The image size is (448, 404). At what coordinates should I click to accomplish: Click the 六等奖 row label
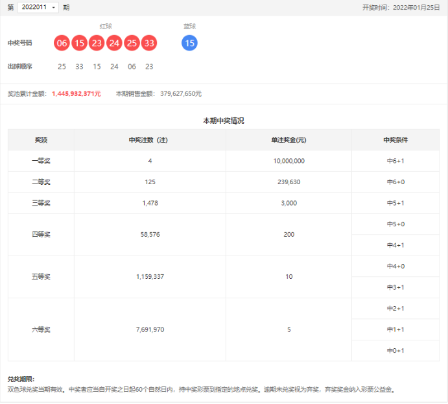[x=41, y=329]
